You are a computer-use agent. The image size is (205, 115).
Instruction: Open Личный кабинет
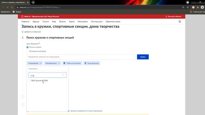point(173,16)
